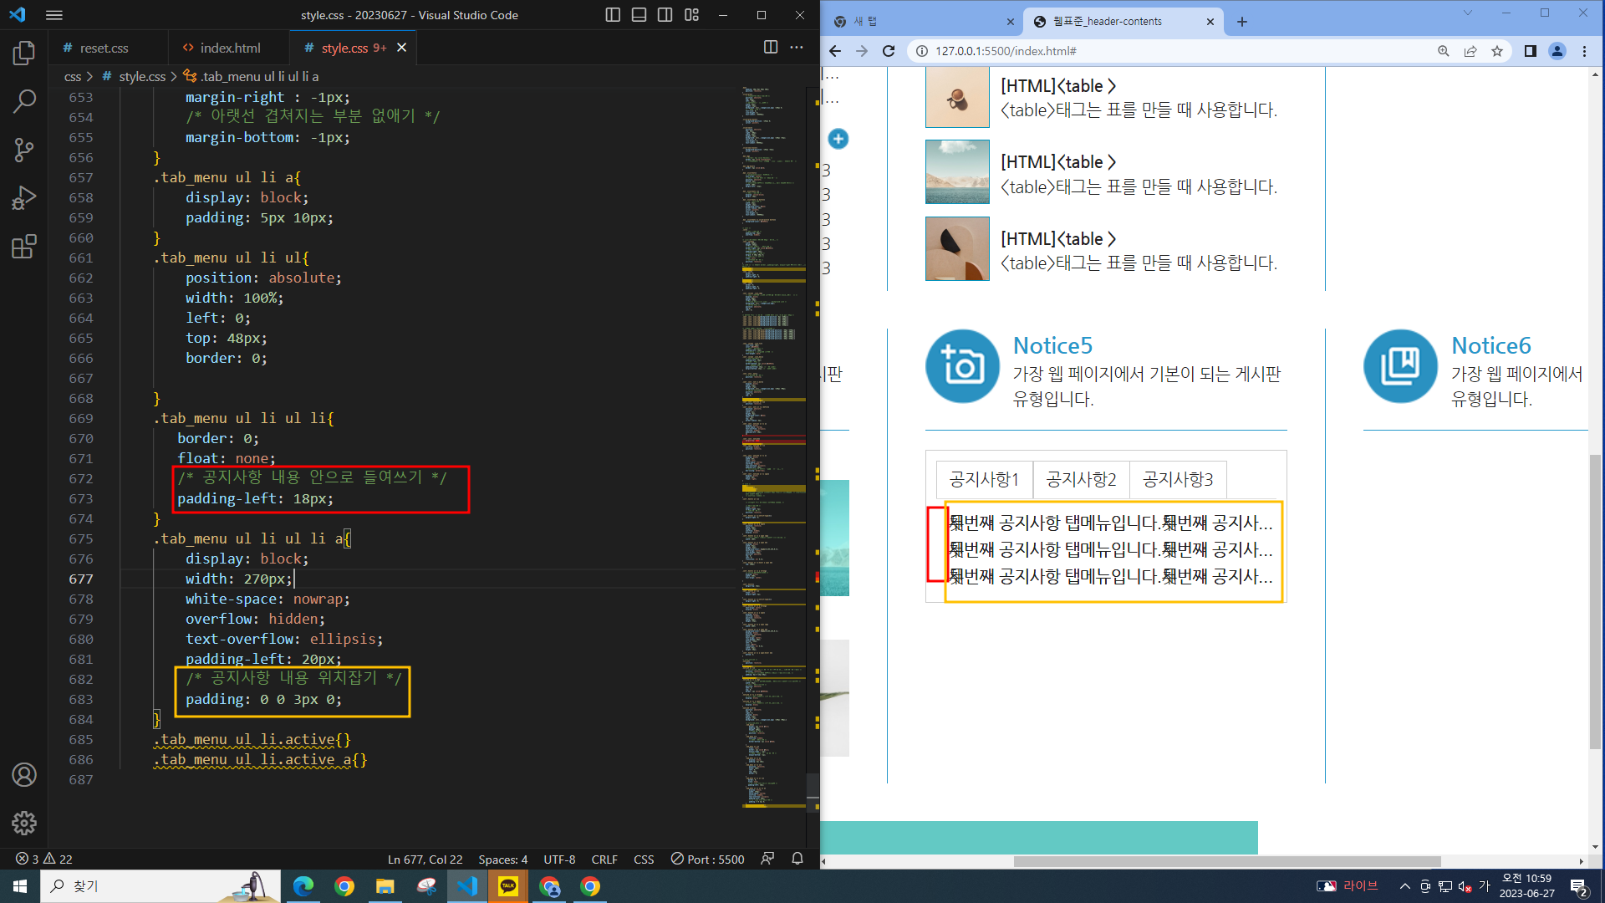Open the Explorer view in activity bar

pyautogui.click(x=24, y=54)
